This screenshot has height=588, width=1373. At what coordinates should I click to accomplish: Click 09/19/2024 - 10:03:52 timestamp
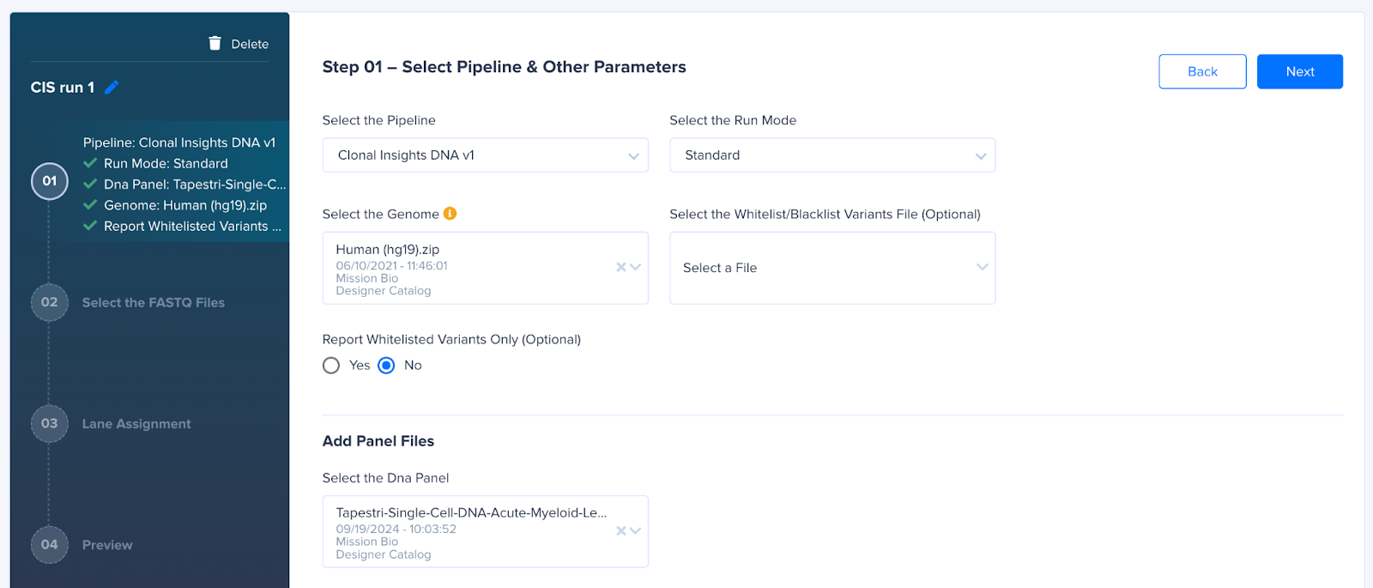(396, 529)
